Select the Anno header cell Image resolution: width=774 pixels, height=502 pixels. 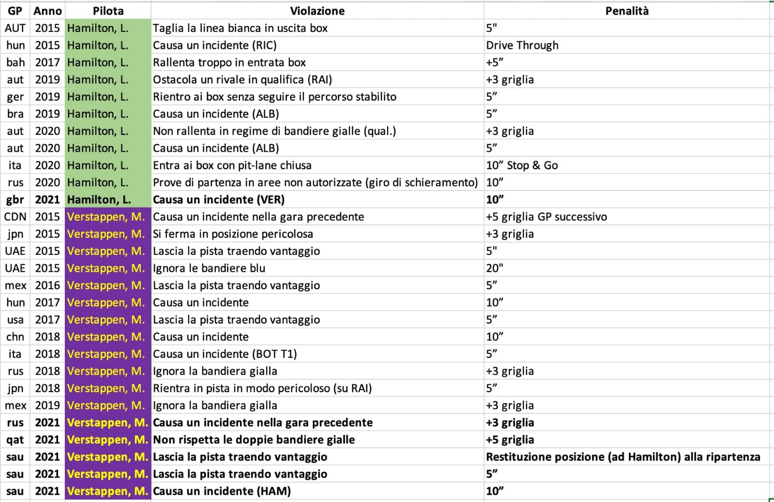pyautogui.click(x=47, y=11)
